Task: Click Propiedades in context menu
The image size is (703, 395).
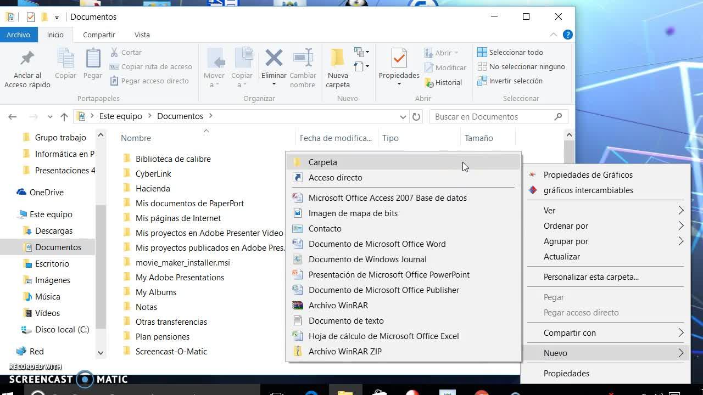Action: 606,373
